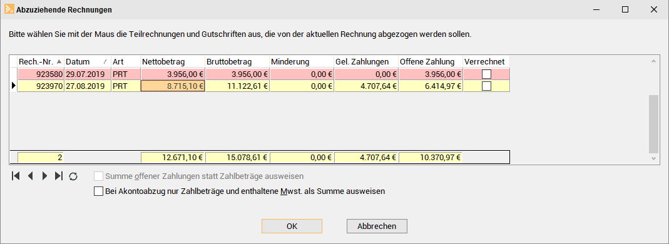Enable Bei Akontoabzug nur Zahlbeträge option
The height and width of the screenshot is (244, 669).
(98, 191)
